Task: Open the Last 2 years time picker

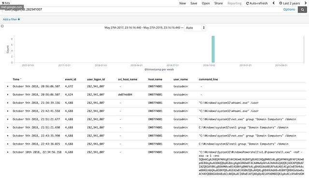Action: 290,3
